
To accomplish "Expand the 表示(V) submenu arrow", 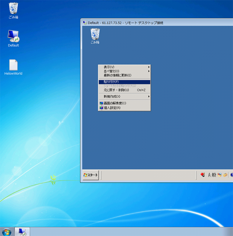I will coord(149,67).
